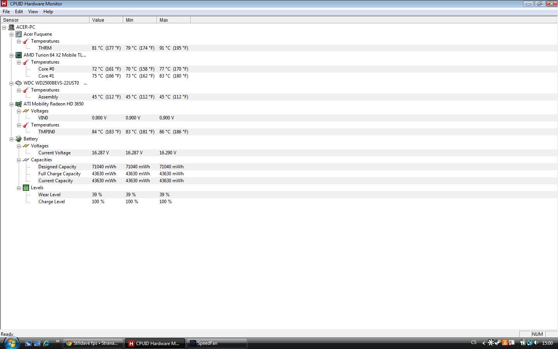Collapse Voltages under Battery
This screenshot has height=349, width=558.
click(x=19, y=146)
